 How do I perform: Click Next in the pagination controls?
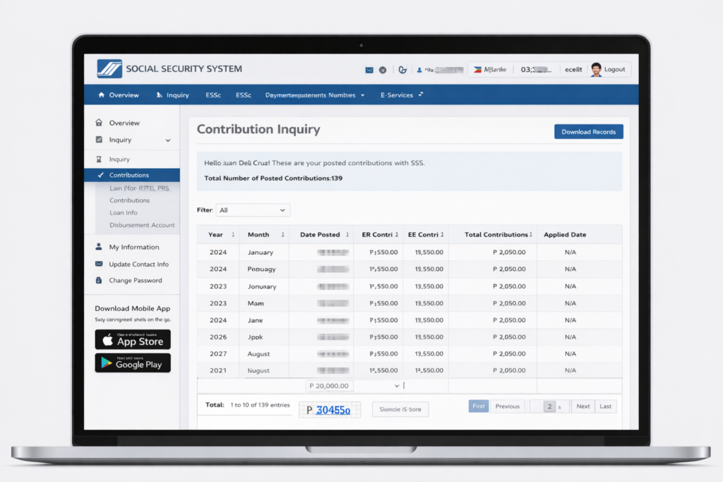(582, 406)
